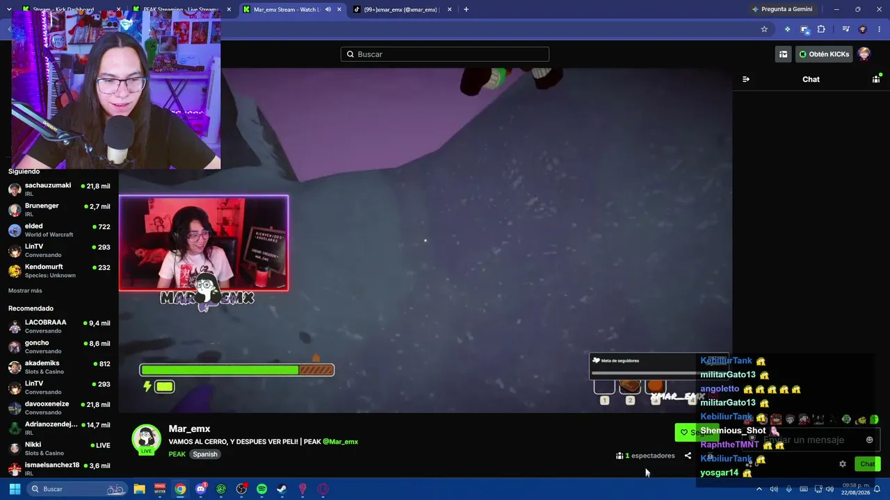Screen dimensions: 890x500
Task: Open the taskbar clock and date
Action: (x=856, y=489)
